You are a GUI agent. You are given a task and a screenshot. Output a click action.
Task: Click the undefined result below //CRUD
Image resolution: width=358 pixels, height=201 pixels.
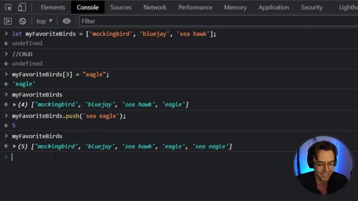[27, 64]
